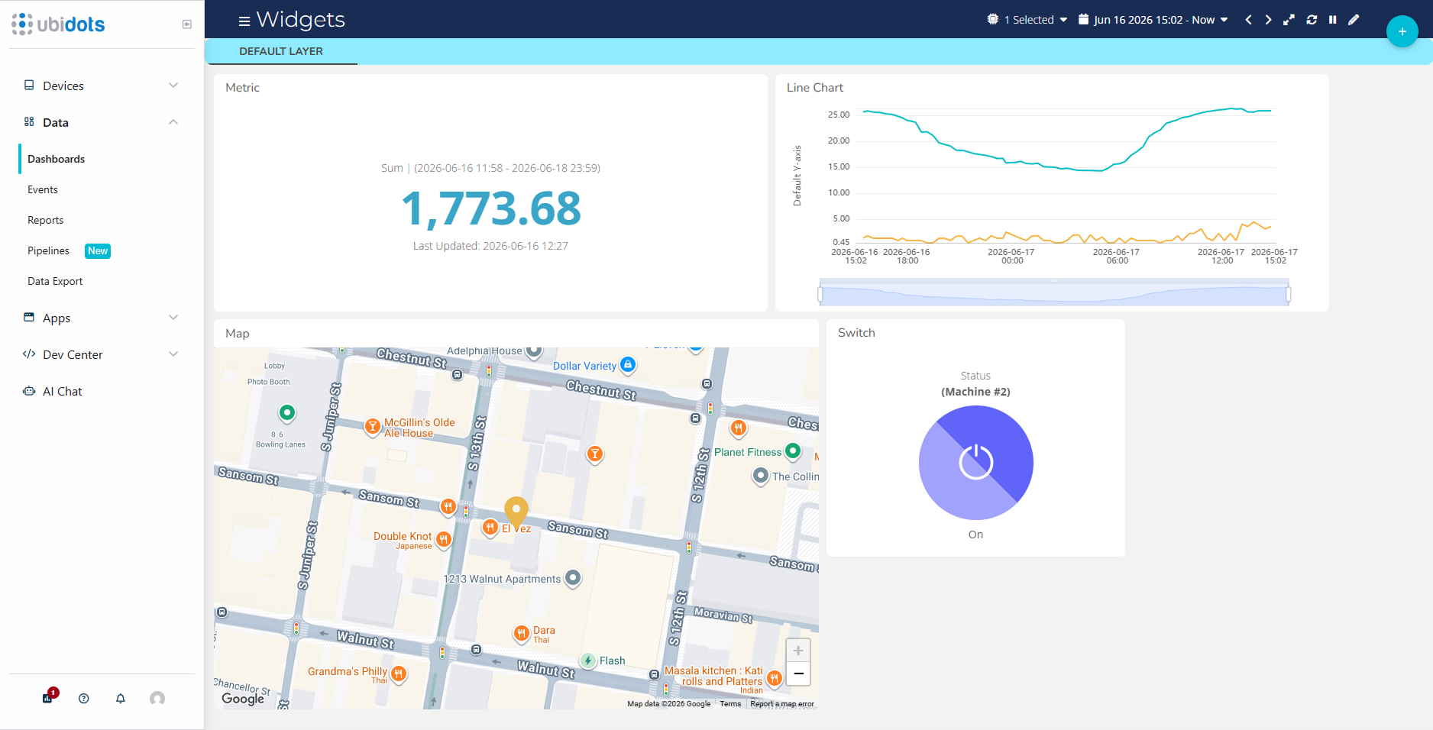Pause real-time dashboard updates
Screen dimensions: 1433x730
coord(1333,20)
